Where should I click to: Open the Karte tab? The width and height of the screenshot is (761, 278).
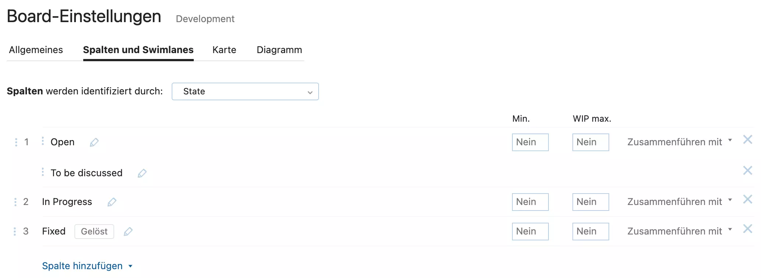click(224, 50)
